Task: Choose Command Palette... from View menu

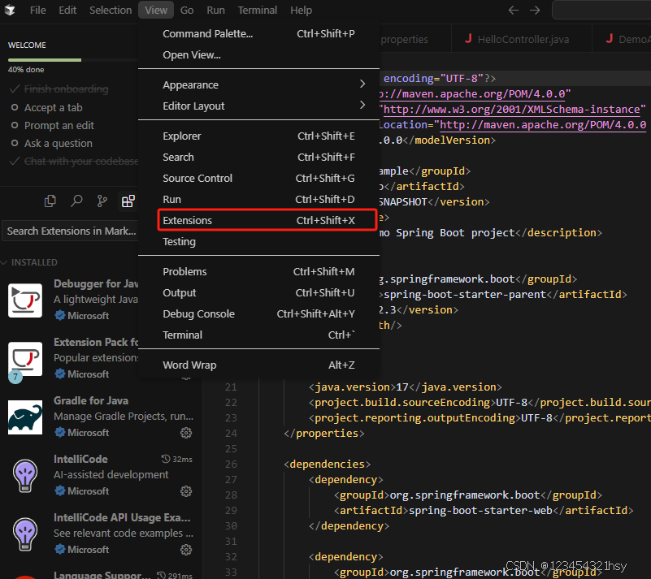Action: (258, 33)
